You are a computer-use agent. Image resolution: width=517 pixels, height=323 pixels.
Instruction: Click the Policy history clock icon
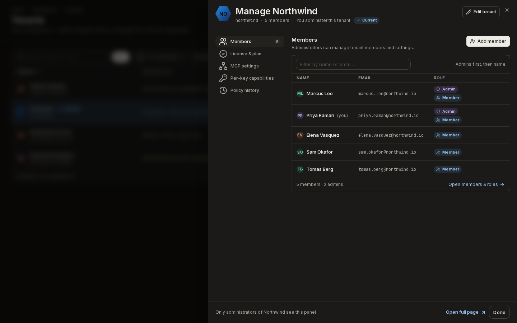223,90
